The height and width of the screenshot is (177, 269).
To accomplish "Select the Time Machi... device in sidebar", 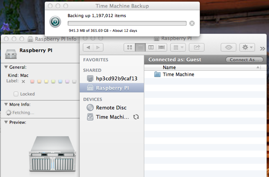I will pyautogui.click(x=112, y=117).
